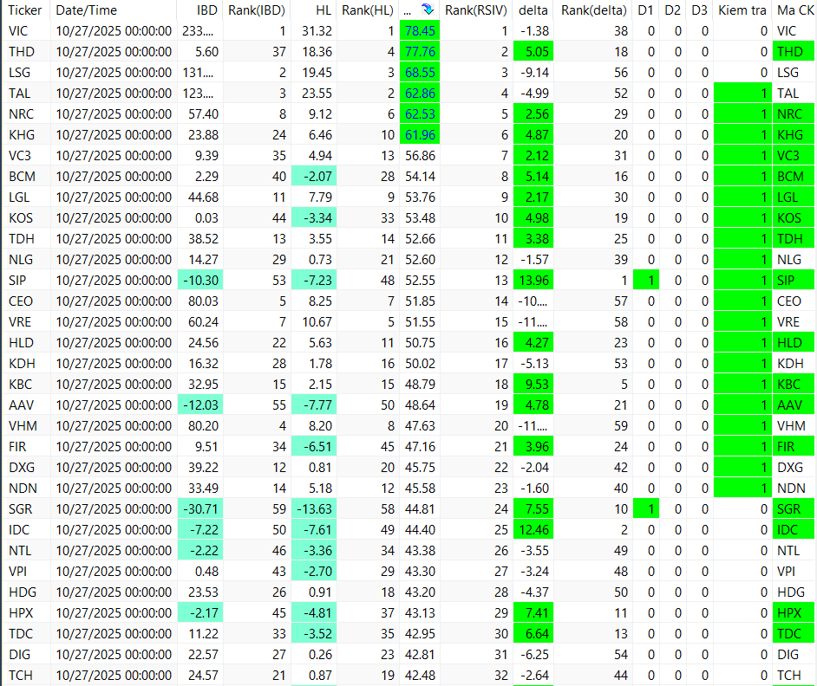Sort by the delta column header

coord(533,10)
